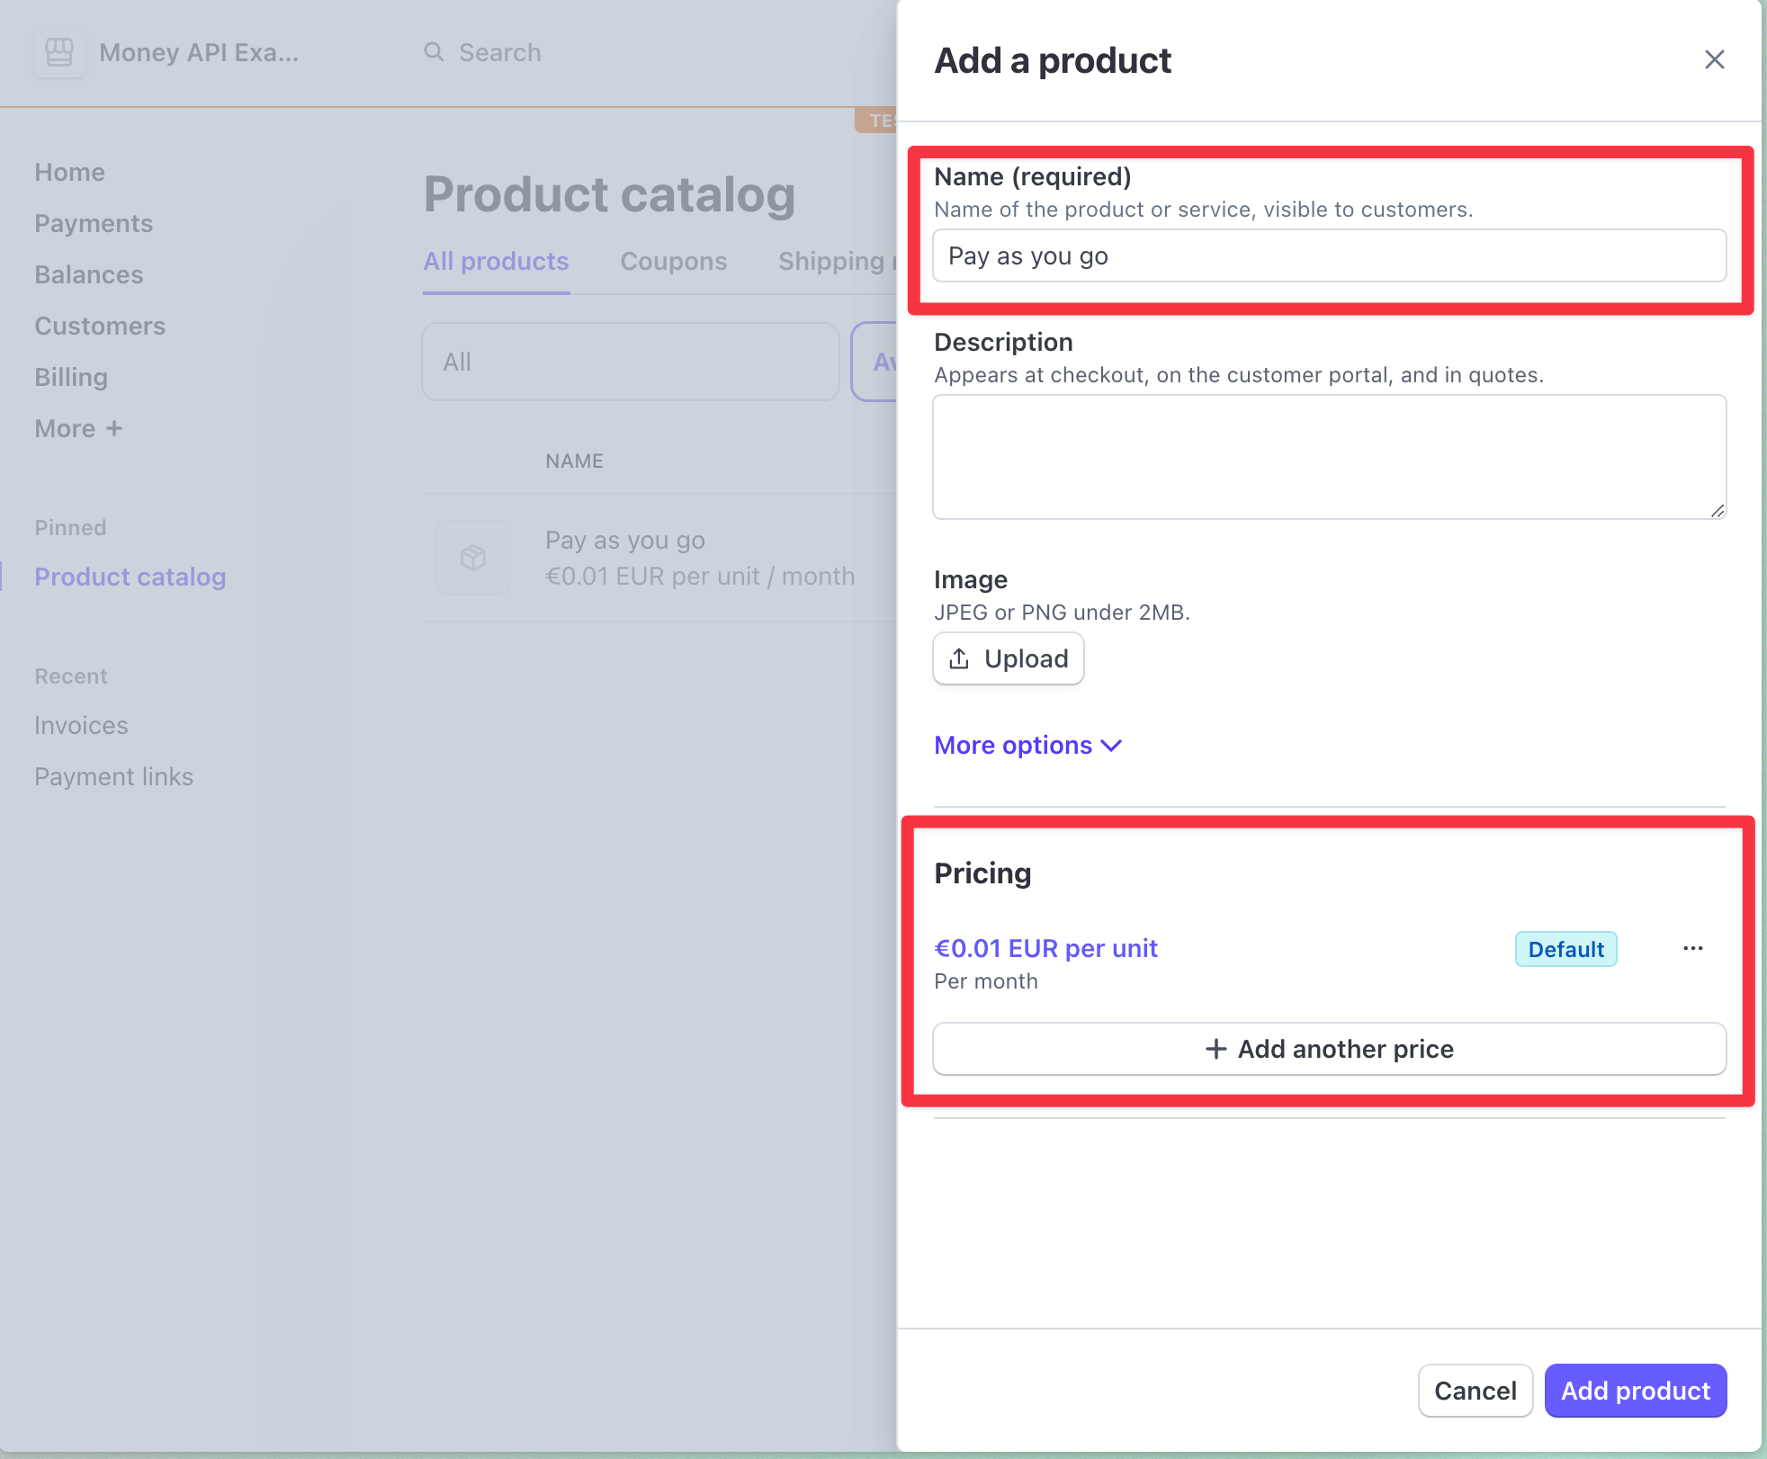Click the upload arrow icon
The width and height of the screenshot is (1767, 1459).
pos(959,658)
